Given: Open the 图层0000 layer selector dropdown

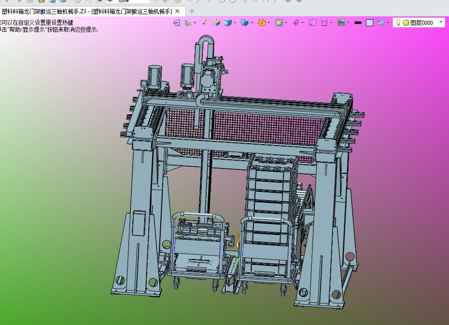Looking at the screenshot, I should tap(441, 22).
